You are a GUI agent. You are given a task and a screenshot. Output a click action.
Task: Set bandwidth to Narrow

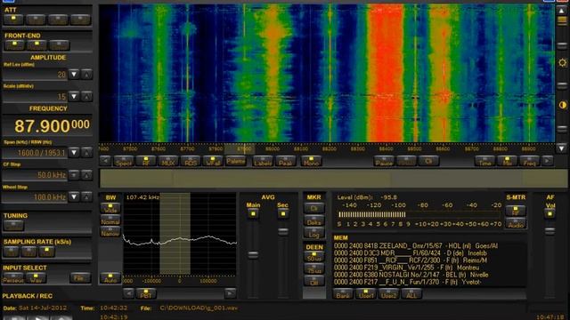[x=110, y=232]
